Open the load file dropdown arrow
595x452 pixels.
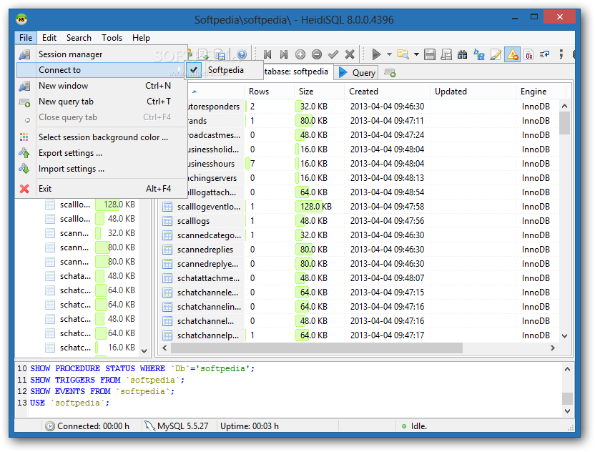coord(416,54)
